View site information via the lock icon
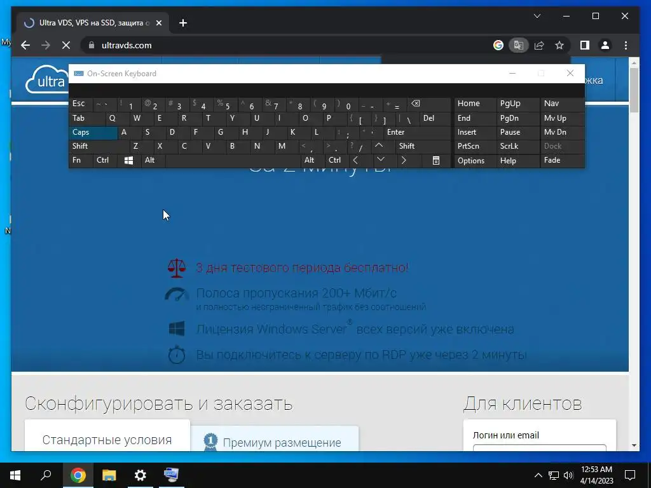 (x=92, y=45)
